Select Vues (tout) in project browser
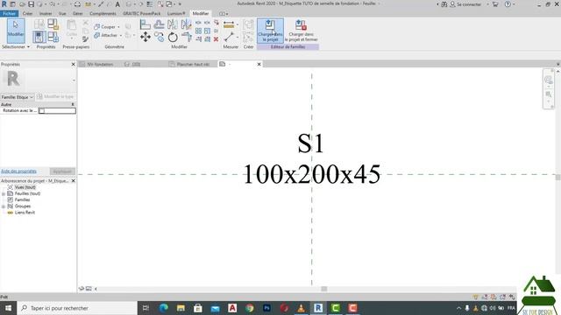This screenshot has height=315, width=561. click(x=25, y=187)
